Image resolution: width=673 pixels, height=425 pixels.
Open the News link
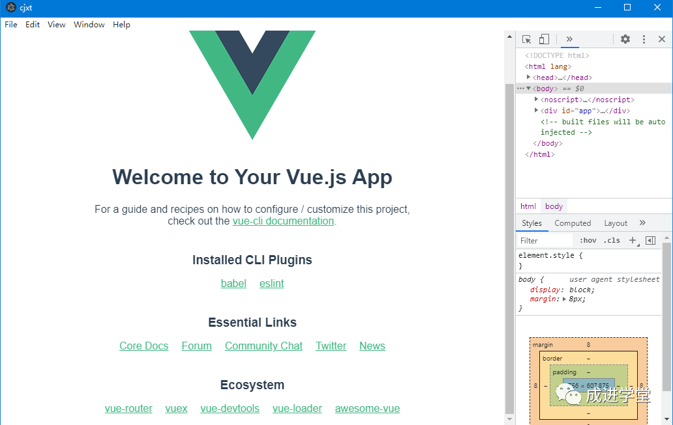[372, 346]
